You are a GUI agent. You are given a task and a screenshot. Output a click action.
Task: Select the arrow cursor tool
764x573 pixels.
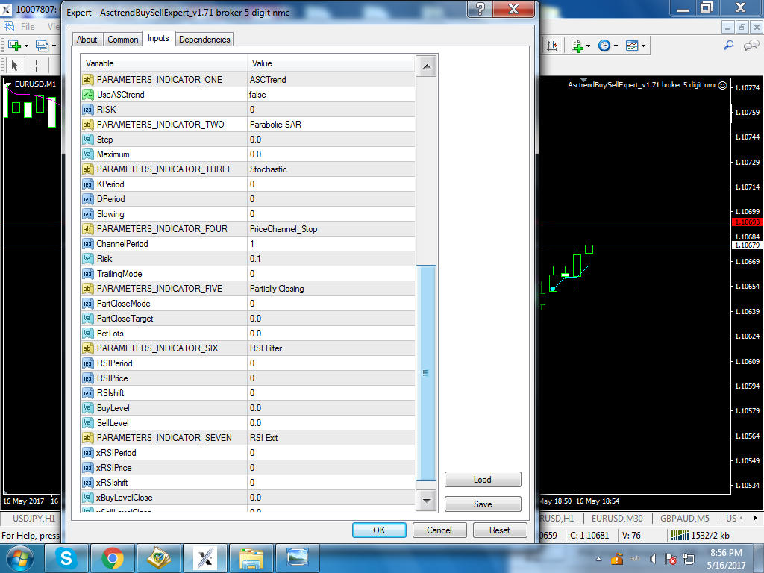tap(15, 66)
